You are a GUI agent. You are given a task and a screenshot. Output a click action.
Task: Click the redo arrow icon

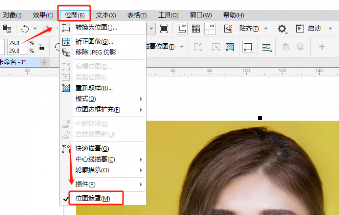(x=47, y=29)
